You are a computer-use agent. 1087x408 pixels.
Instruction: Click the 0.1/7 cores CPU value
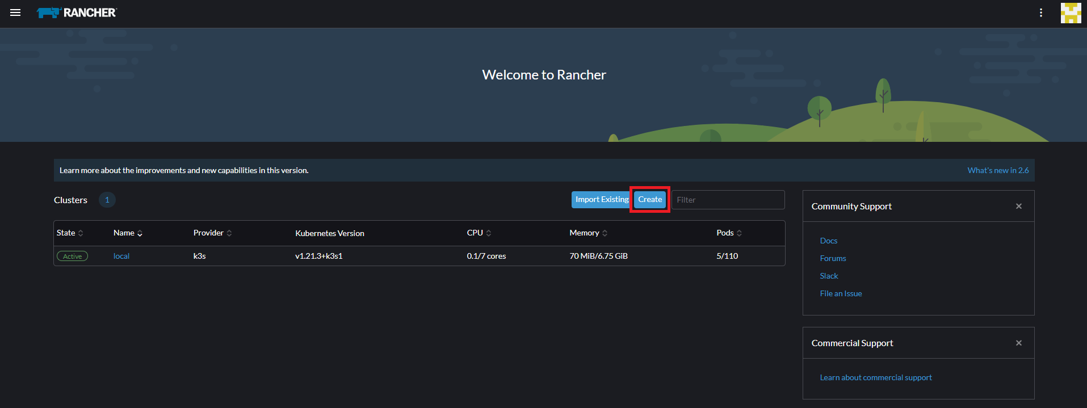click(x=486, y=256)
